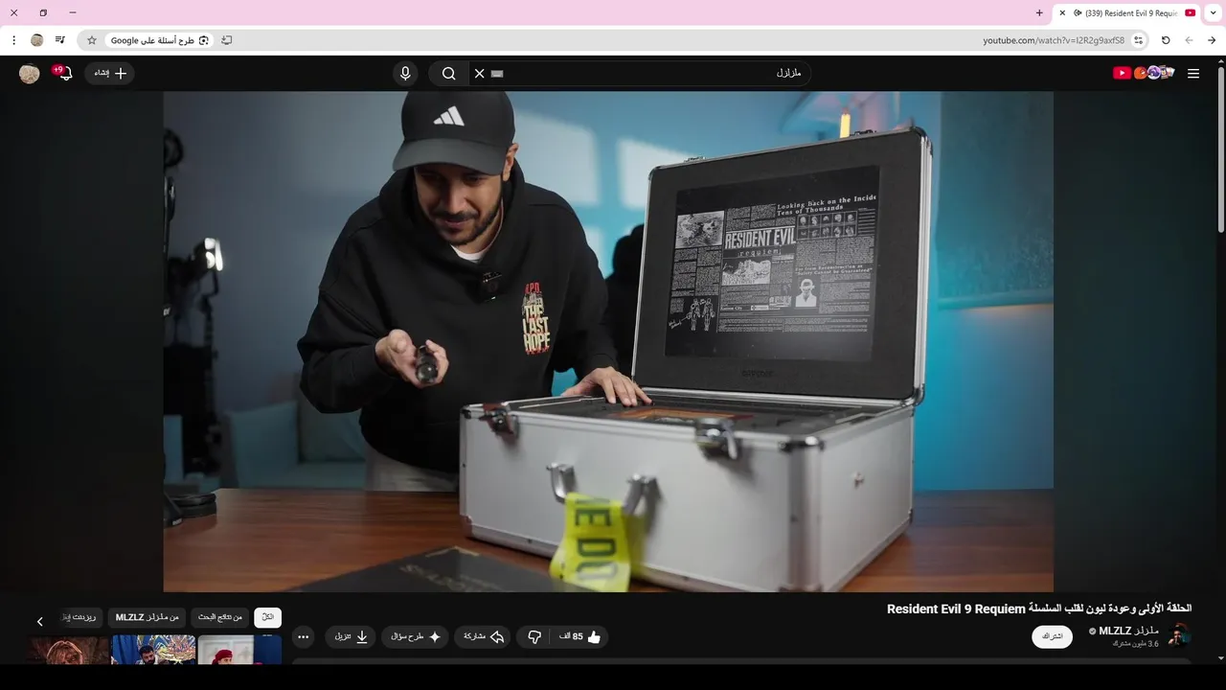Viewport: 1226px width, 690px height.
Task: Select the ريزدنت chip
Action: point(80,617)
